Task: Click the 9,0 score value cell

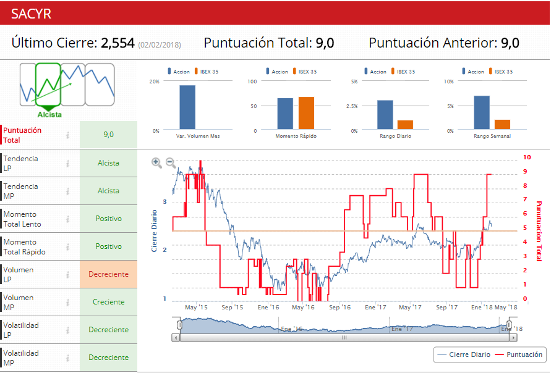Action: (x=109, y=135)
